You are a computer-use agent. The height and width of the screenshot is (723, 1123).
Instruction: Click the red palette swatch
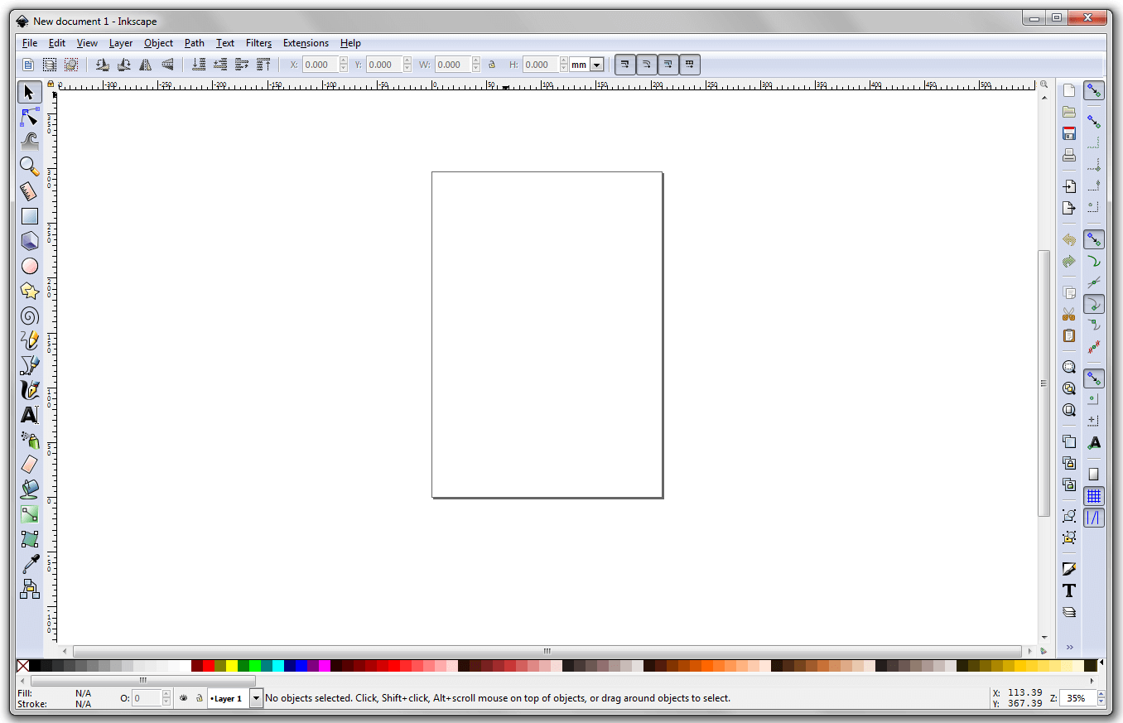[x=209, y=666]
